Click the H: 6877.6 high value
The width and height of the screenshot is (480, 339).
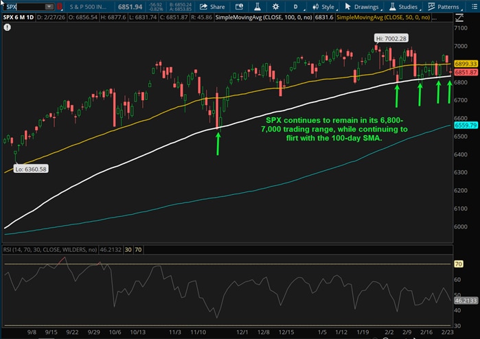(113, 17)
